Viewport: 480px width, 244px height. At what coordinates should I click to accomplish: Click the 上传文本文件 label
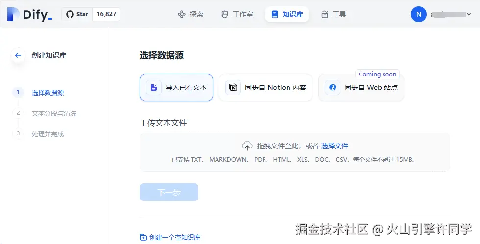163,123
